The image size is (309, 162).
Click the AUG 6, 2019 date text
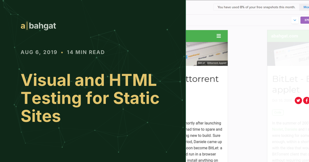(39, 52)
